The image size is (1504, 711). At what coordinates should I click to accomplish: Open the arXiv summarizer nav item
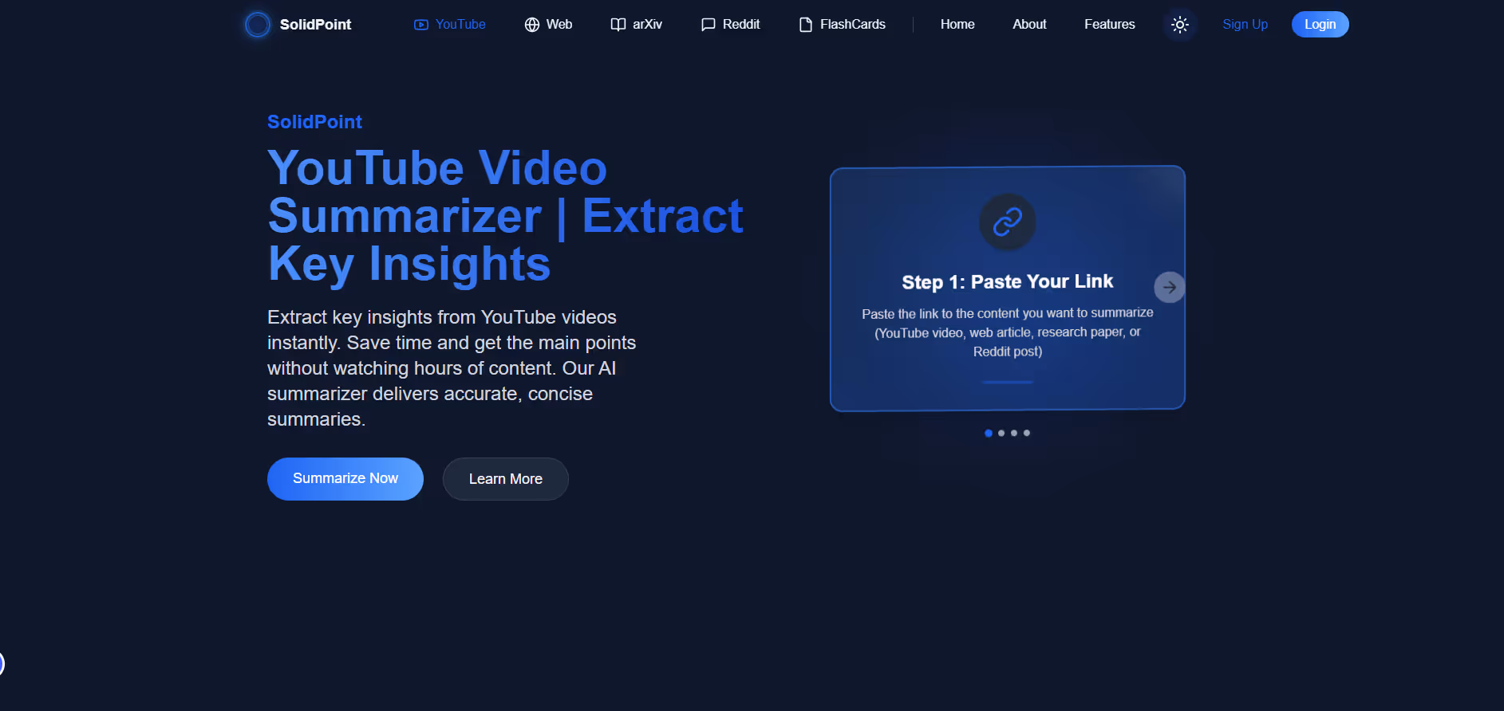tap(636, 25)
